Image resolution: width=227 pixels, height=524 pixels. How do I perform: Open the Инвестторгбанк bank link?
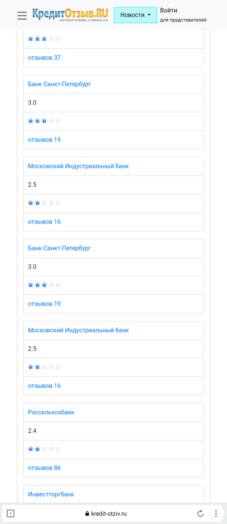51,494
